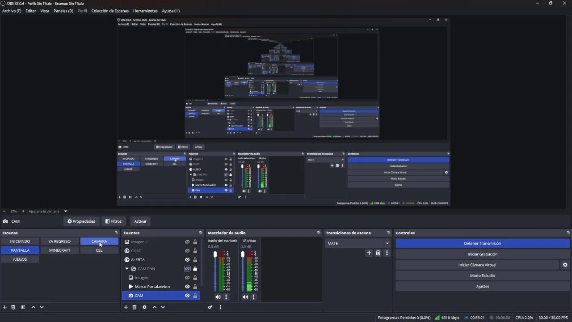Switch to the INICIANDO scene

click(x=20, y=241)
